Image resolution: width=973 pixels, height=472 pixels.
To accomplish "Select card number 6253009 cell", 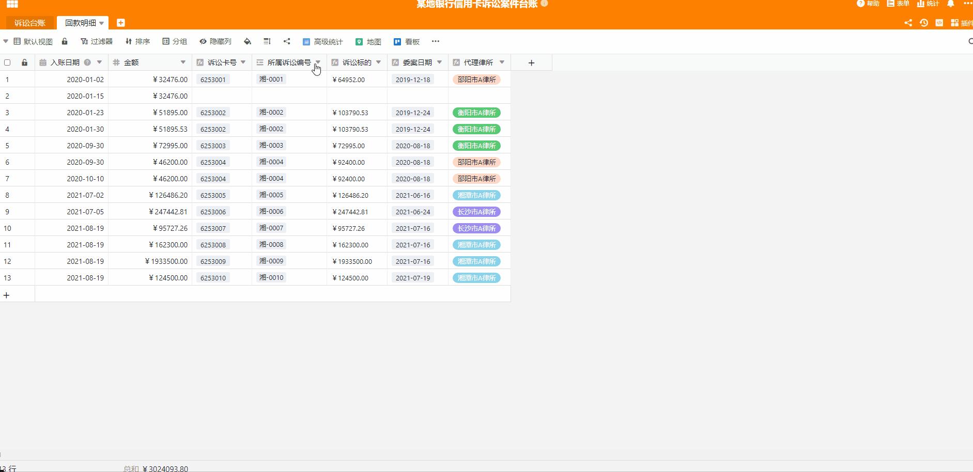I will point(222,261).
